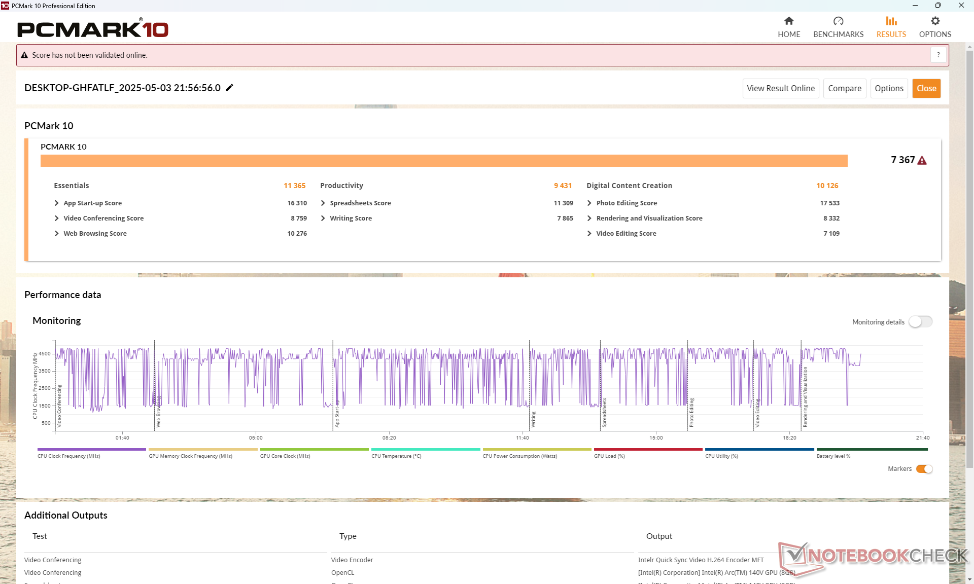Viewport: 974px width, 584px height.
Task: Click the orange PCMARK 10 score bar
Action: 444,161
